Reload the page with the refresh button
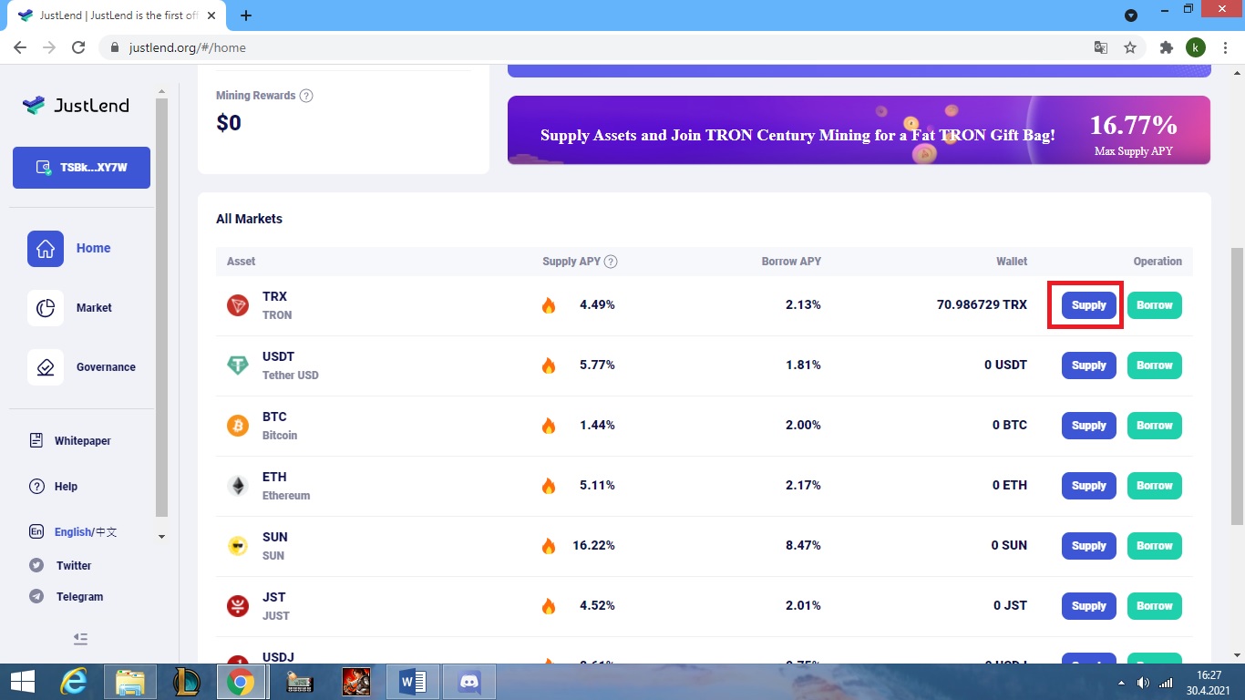This screenshot has width=1245, height=700. [78, 47]
